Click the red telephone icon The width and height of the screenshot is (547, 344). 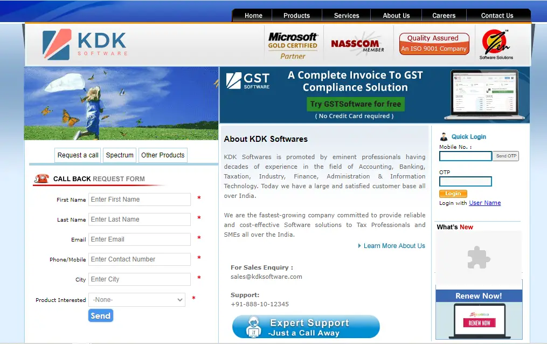coord(41,178)
